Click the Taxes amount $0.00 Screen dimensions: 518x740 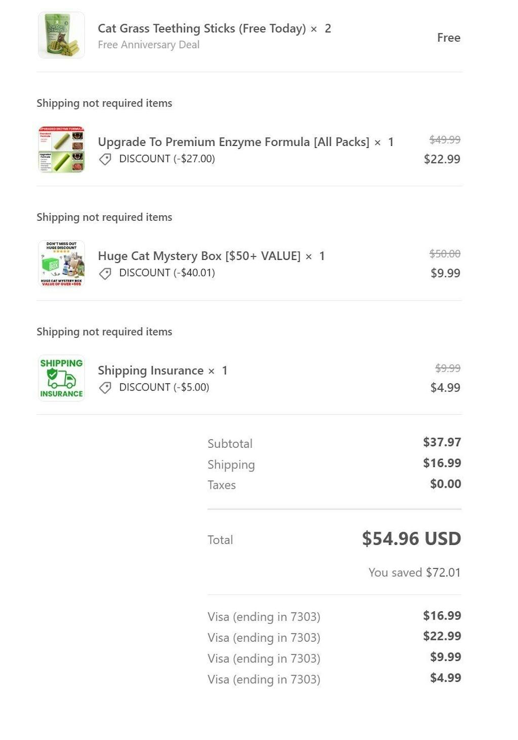(445, 484)
